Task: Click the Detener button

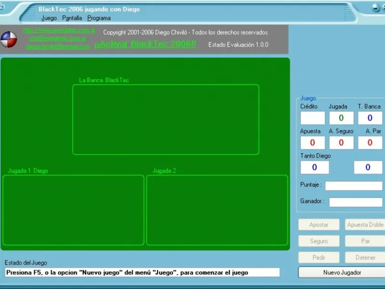Action: coord(365,258)
